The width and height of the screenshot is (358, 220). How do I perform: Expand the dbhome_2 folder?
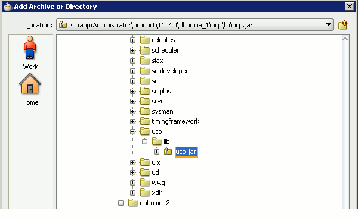click(121, 203)
